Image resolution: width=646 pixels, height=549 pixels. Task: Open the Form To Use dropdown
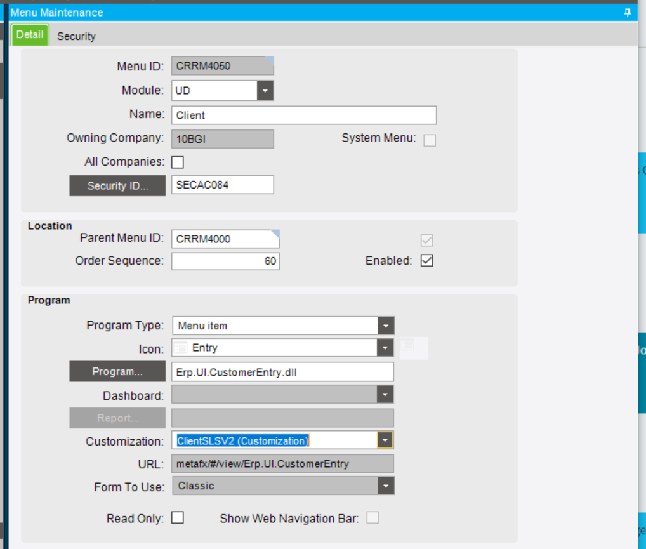pos(385,486)
